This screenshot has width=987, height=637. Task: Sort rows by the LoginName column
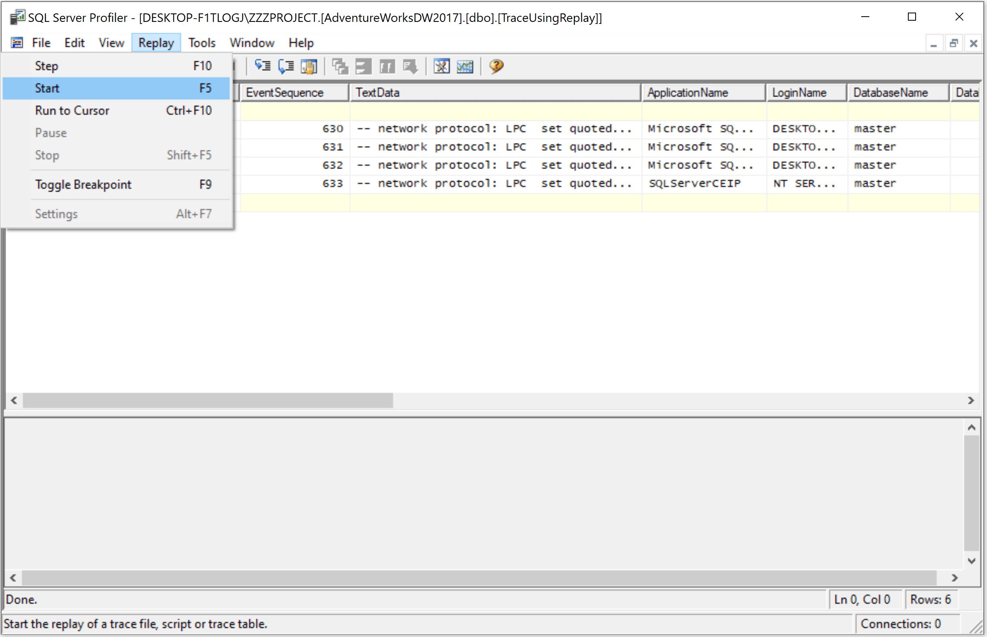pos(799,92)
